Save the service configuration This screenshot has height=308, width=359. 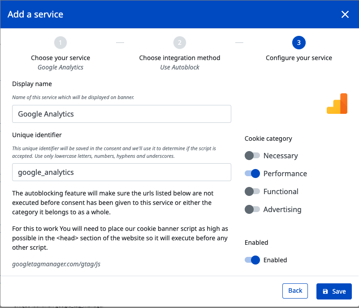(334, 291)
